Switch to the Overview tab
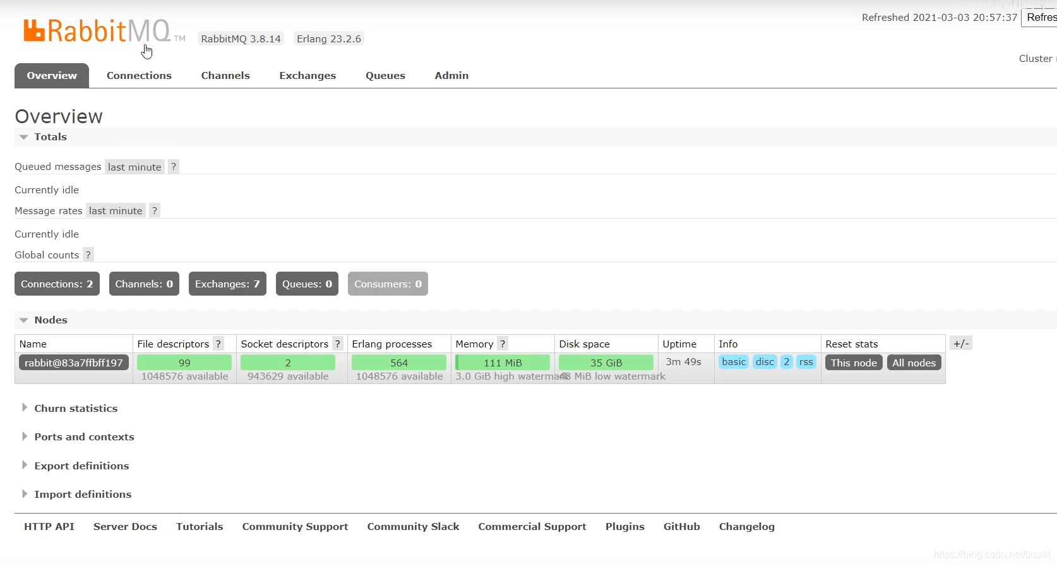1057x566 pixels. (x=52, y=76)
